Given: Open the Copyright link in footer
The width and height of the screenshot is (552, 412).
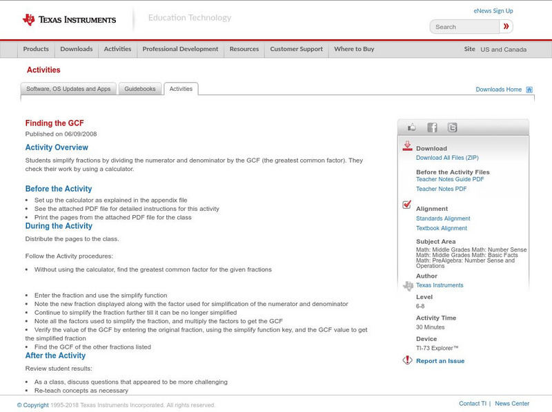Looking at the screenshot, I should pos(33,405).
